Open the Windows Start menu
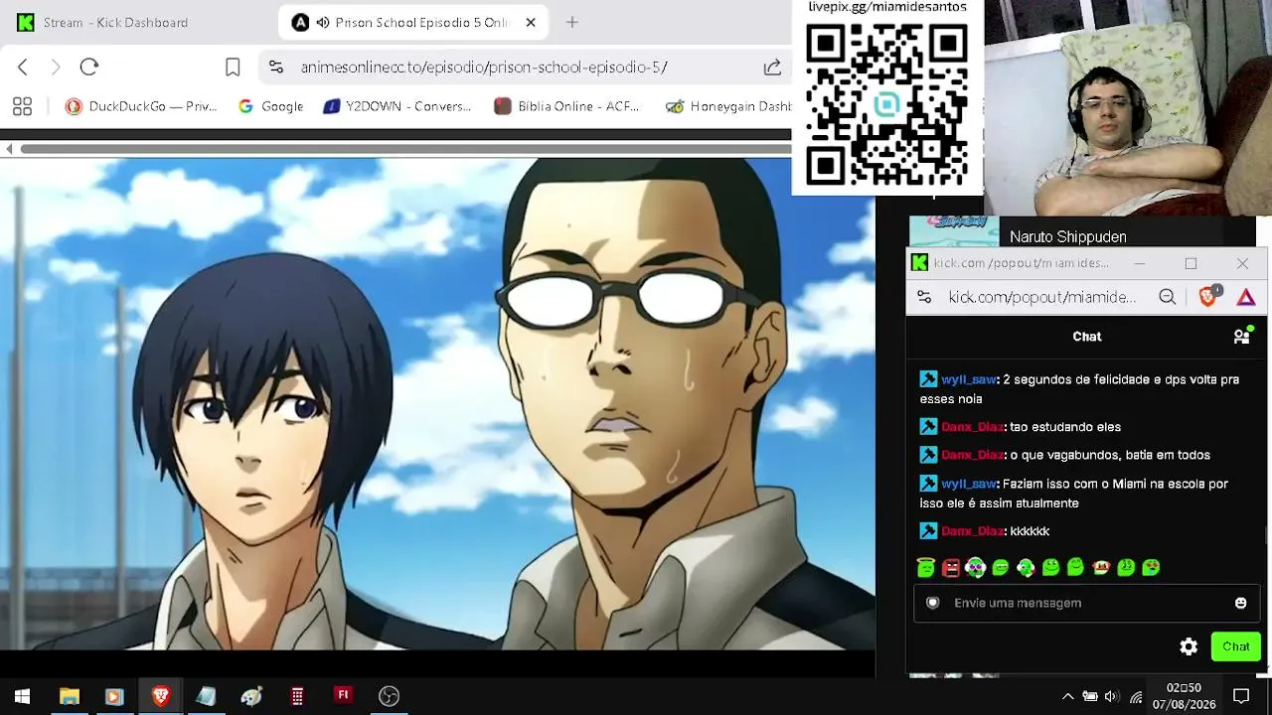Image resolution: width=1272 pixels, height=715 pixels. pos(22,696)
